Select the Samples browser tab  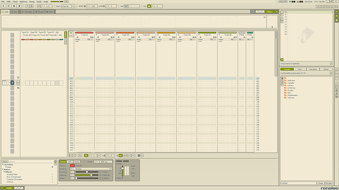pyautogui.click(x=313, y=69)
